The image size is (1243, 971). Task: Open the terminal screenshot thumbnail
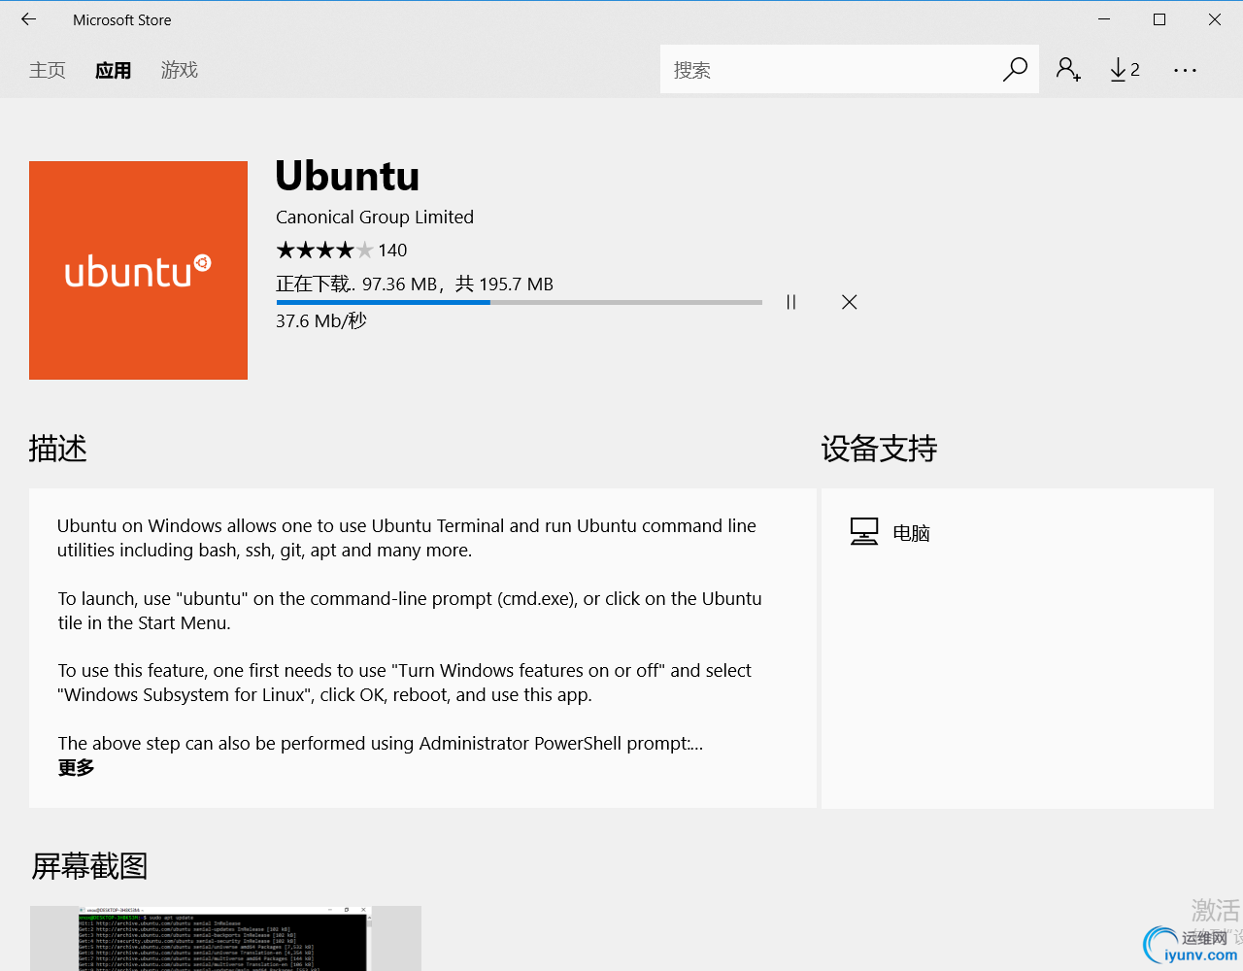(225, 938)
